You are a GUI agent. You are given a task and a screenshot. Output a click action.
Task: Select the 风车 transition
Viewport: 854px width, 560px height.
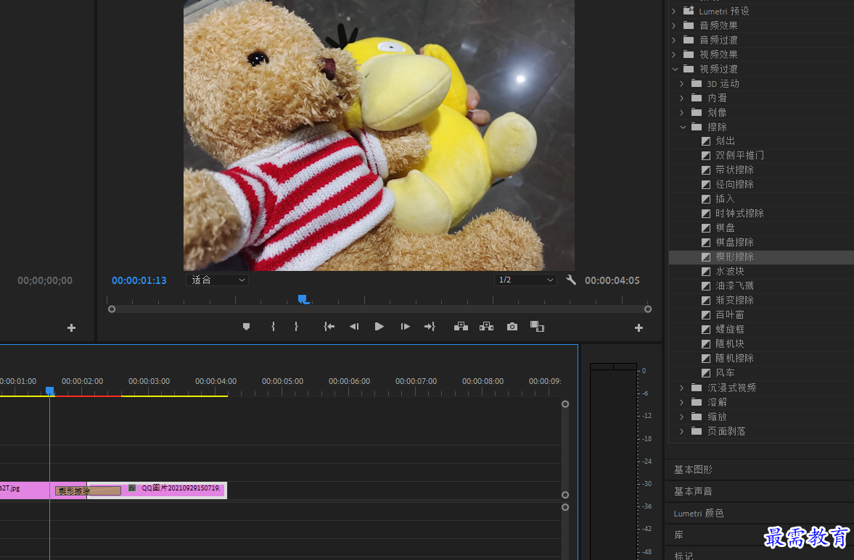click(725, 373)
